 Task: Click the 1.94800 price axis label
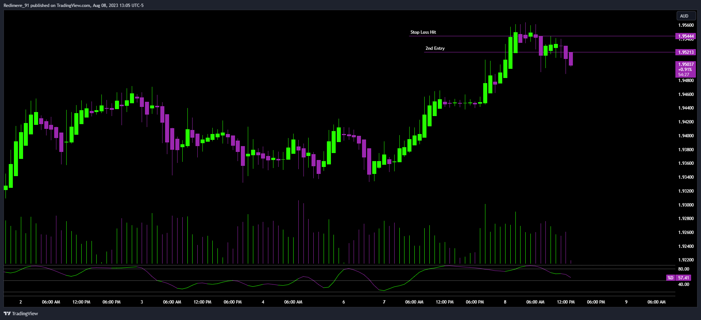(x=686, y=81)
